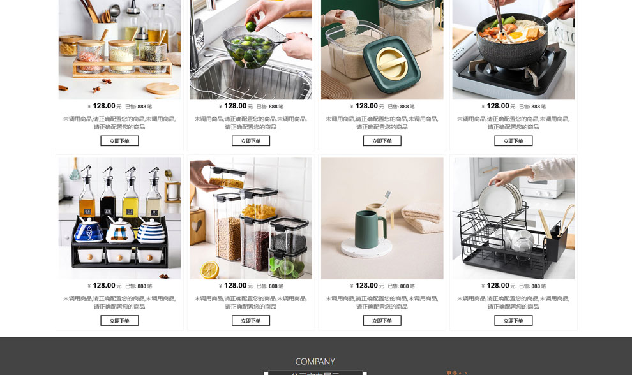The width and height of the screenshot is (632, 375).
Task: Open the green mug product image
Action: (382, 218)
